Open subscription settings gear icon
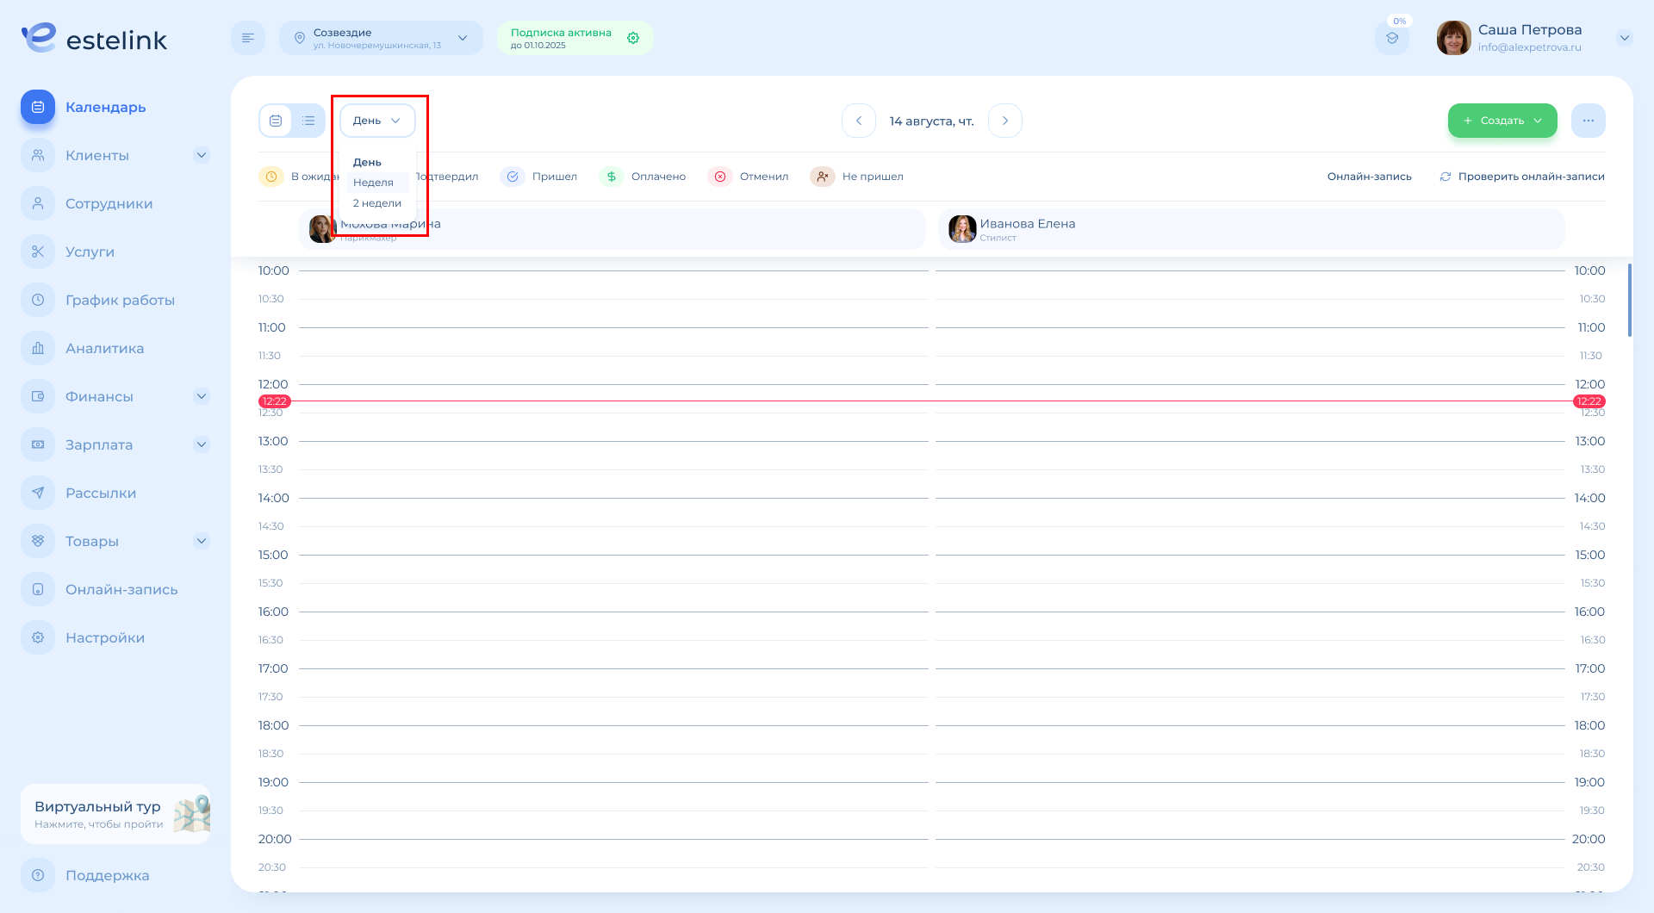1654x913 pixels. (633, 38)
